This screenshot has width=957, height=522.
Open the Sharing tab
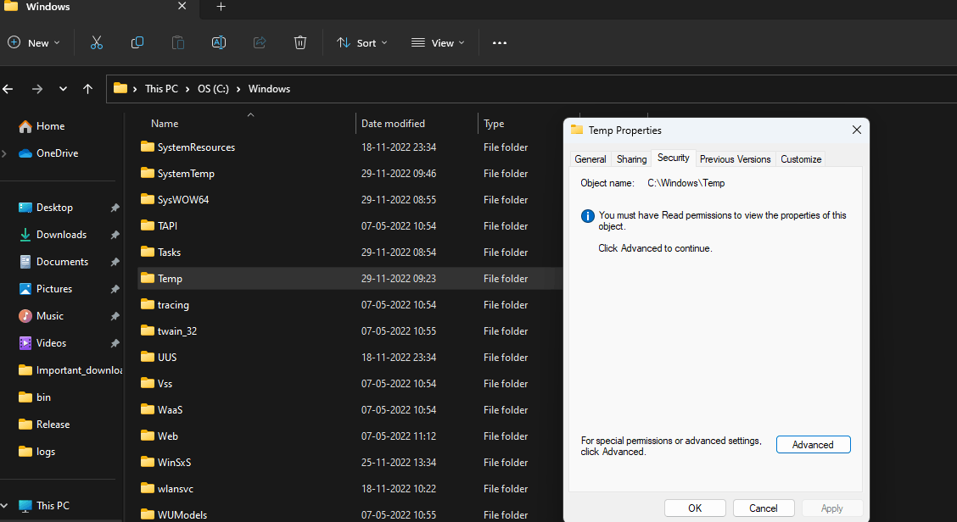pos(631,159)
